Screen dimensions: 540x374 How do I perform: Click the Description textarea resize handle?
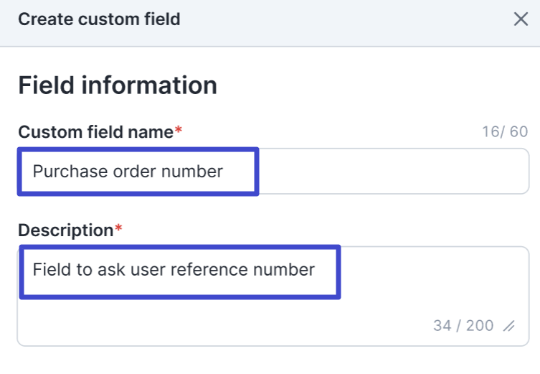509,327
